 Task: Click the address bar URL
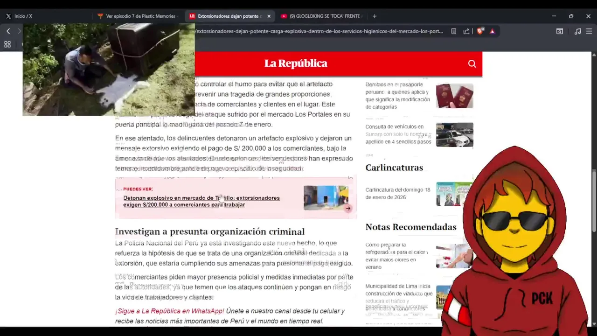pos(319,31)
